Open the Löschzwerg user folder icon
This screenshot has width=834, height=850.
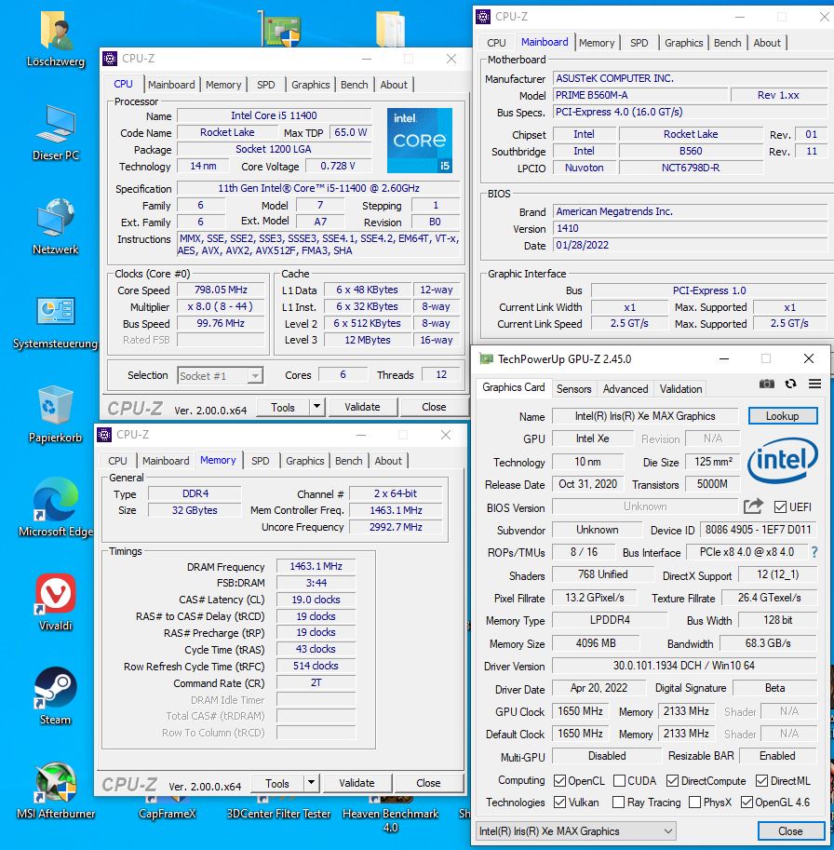tap(56, 32)
